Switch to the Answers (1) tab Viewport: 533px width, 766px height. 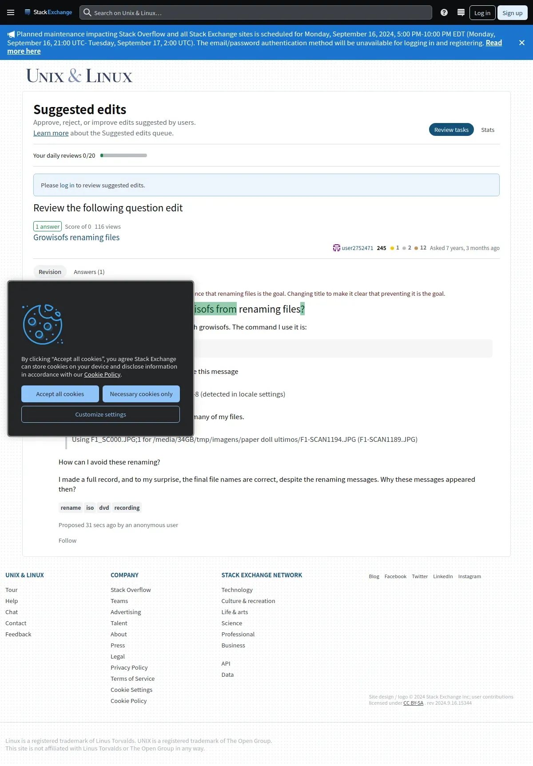[x=89, y=272]
